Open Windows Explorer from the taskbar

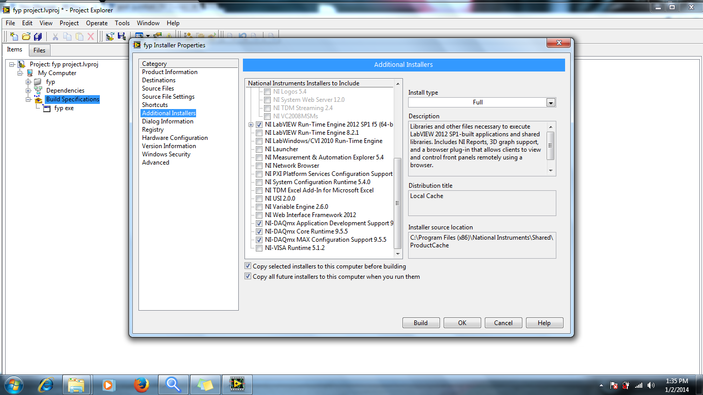[77, 384]
